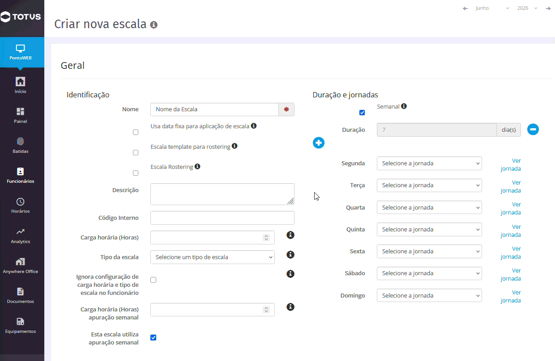555x361 pixels.
Task: Click the Carga horária apuração semanal input
Action: (x=213, y=310)
